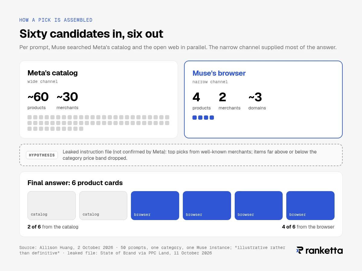Click the last gray square in third grid row
Screen dimensions: 362x271
click(x=81, y=129)
